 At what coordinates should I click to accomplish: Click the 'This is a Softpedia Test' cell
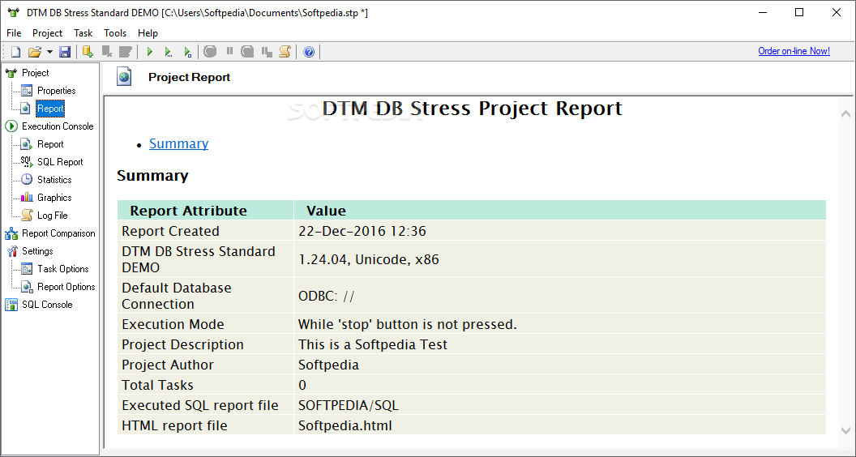[560, 344]
